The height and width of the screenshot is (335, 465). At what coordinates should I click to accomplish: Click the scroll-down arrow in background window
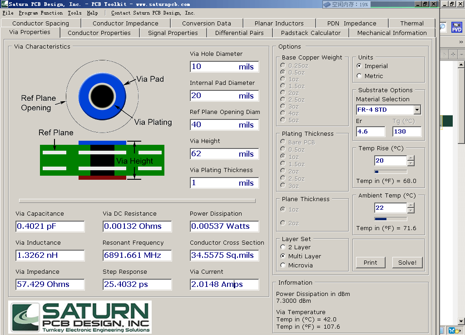(461, 321)
